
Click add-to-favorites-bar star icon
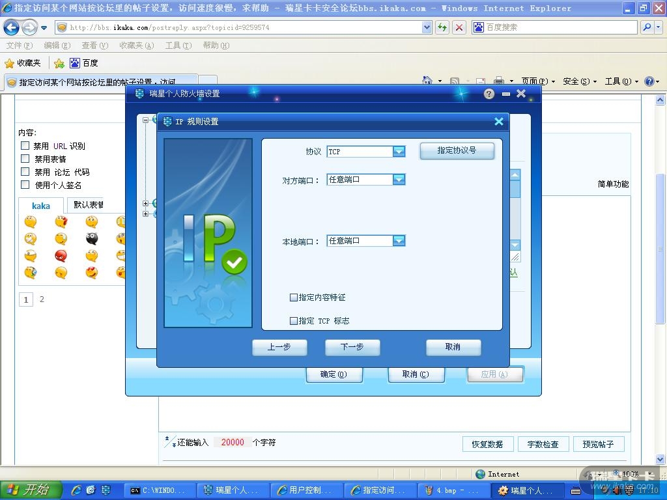tap(59, 63)
